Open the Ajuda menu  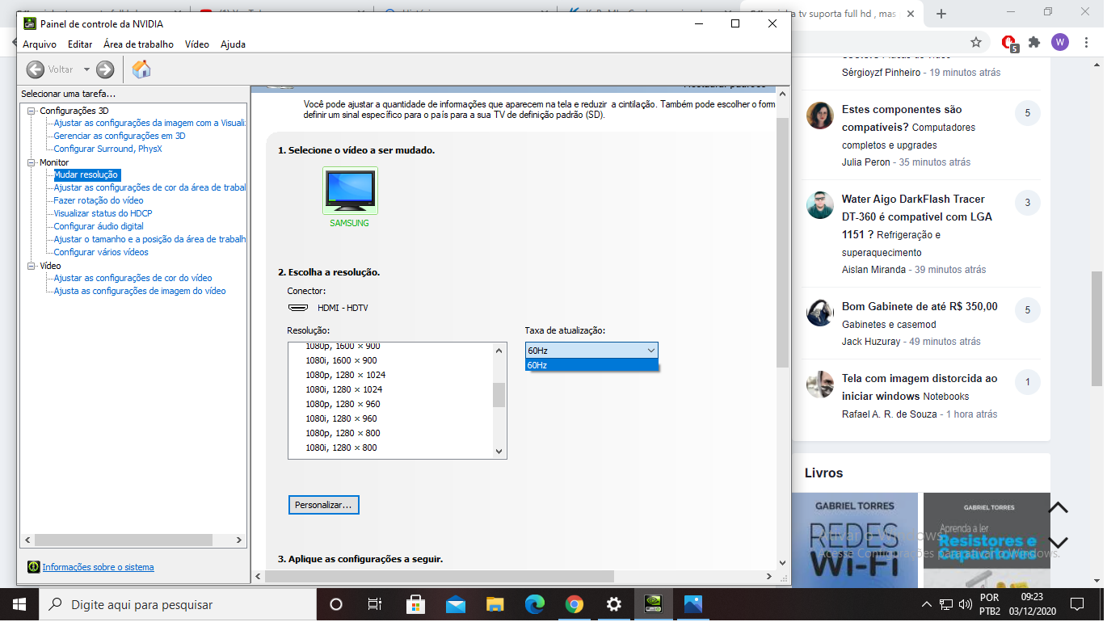233,44
